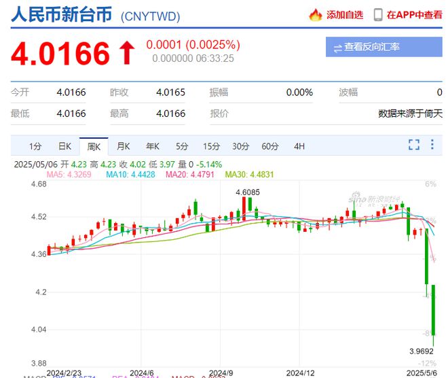Click the current price 4.0166
Viewport: 448px width, 378px height.
60,53
